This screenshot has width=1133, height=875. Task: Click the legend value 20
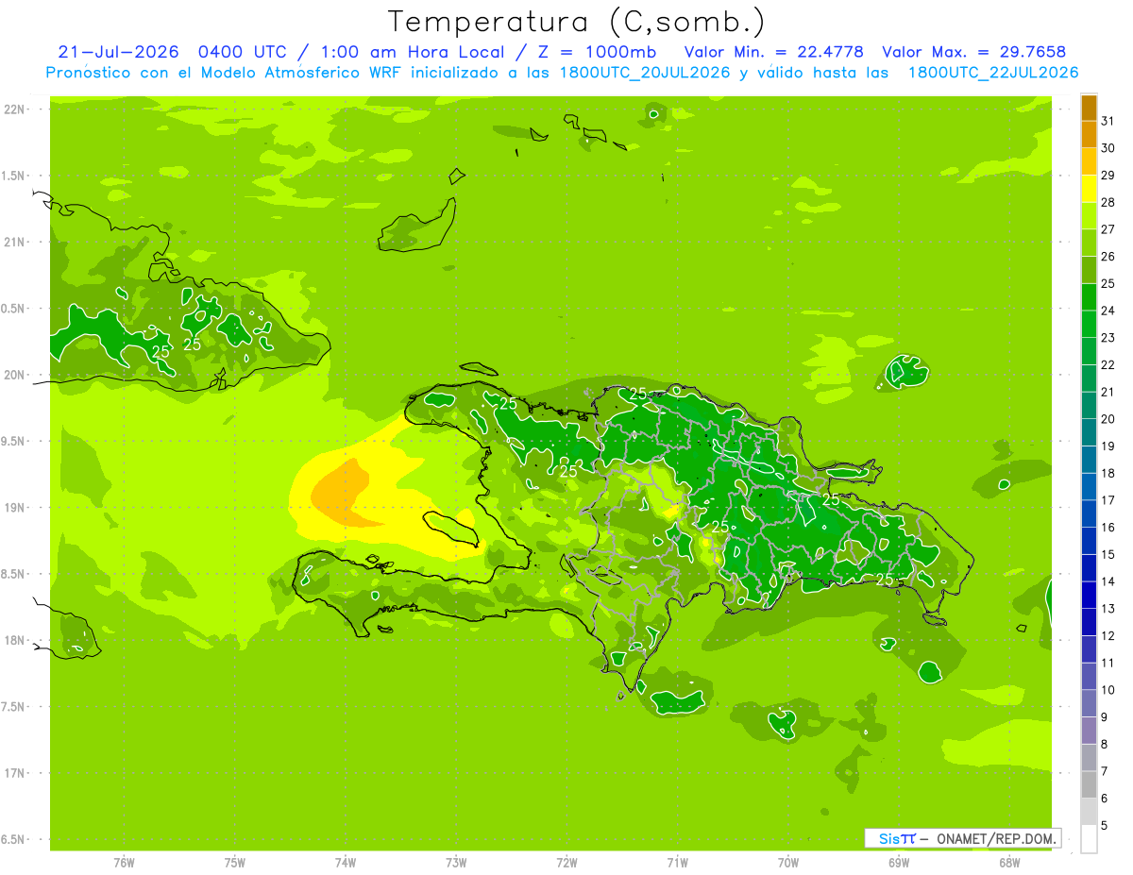click(1108, 419)
